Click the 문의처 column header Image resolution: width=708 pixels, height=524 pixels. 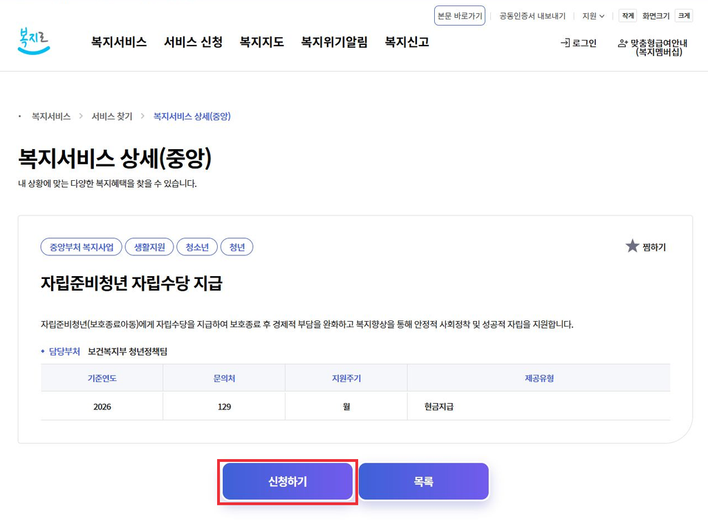225,378
